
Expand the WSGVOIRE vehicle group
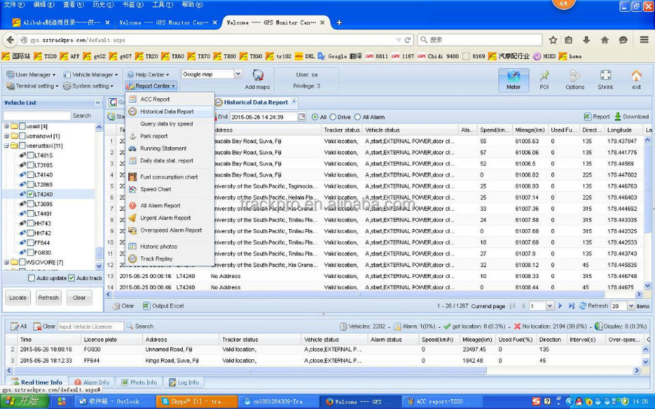point(7,262)
